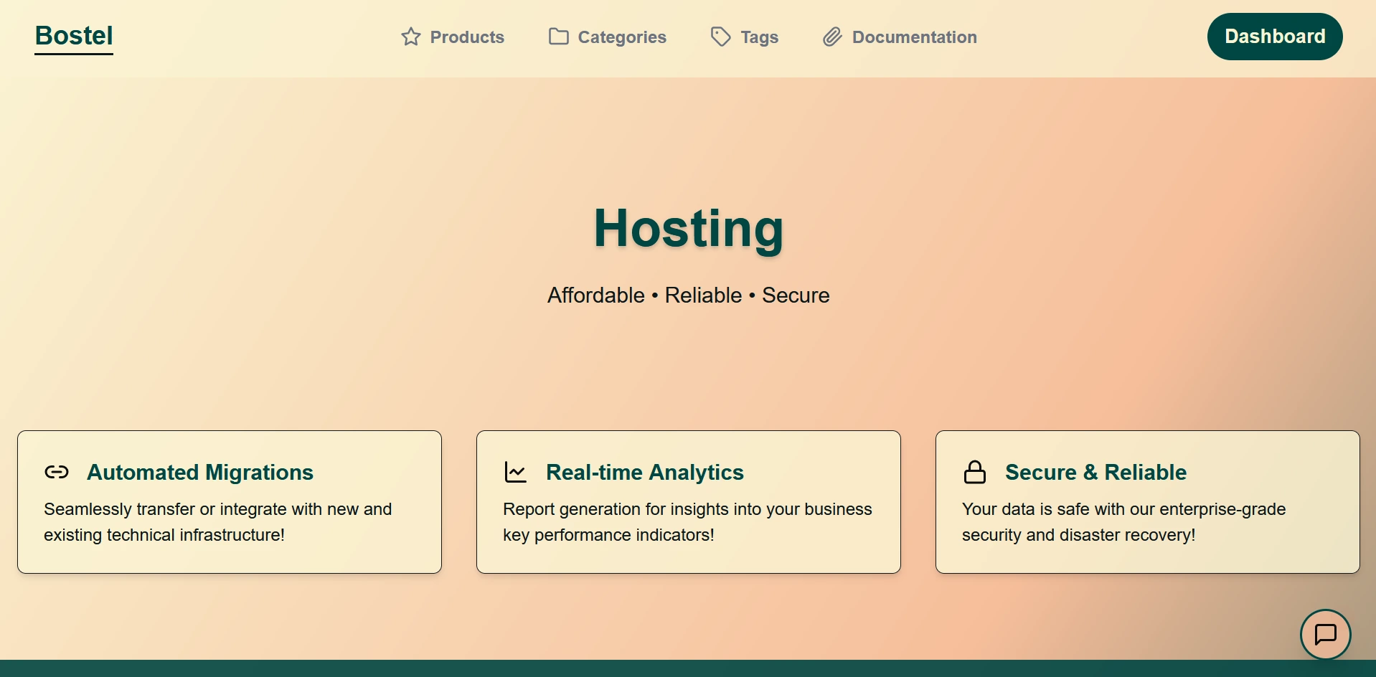Click the Dashboard button
The image size is (1376, 677).
point(1275,36)
